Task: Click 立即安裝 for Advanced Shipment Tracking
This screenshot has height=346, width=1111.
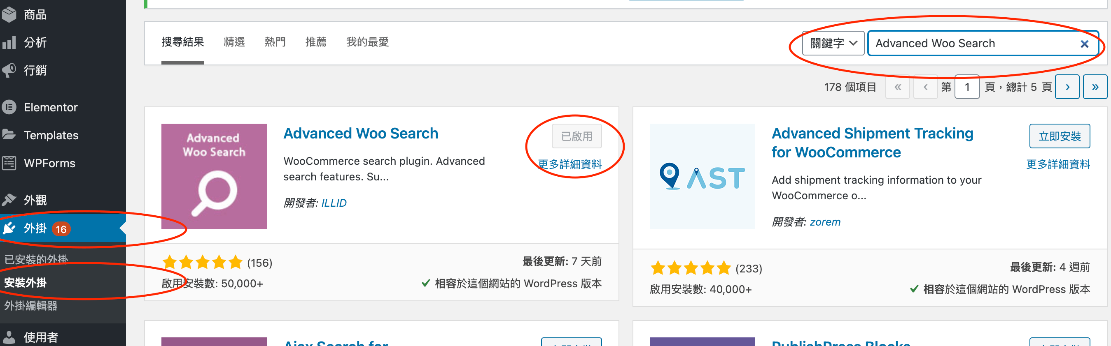Action: click(x=1060, y=136)
